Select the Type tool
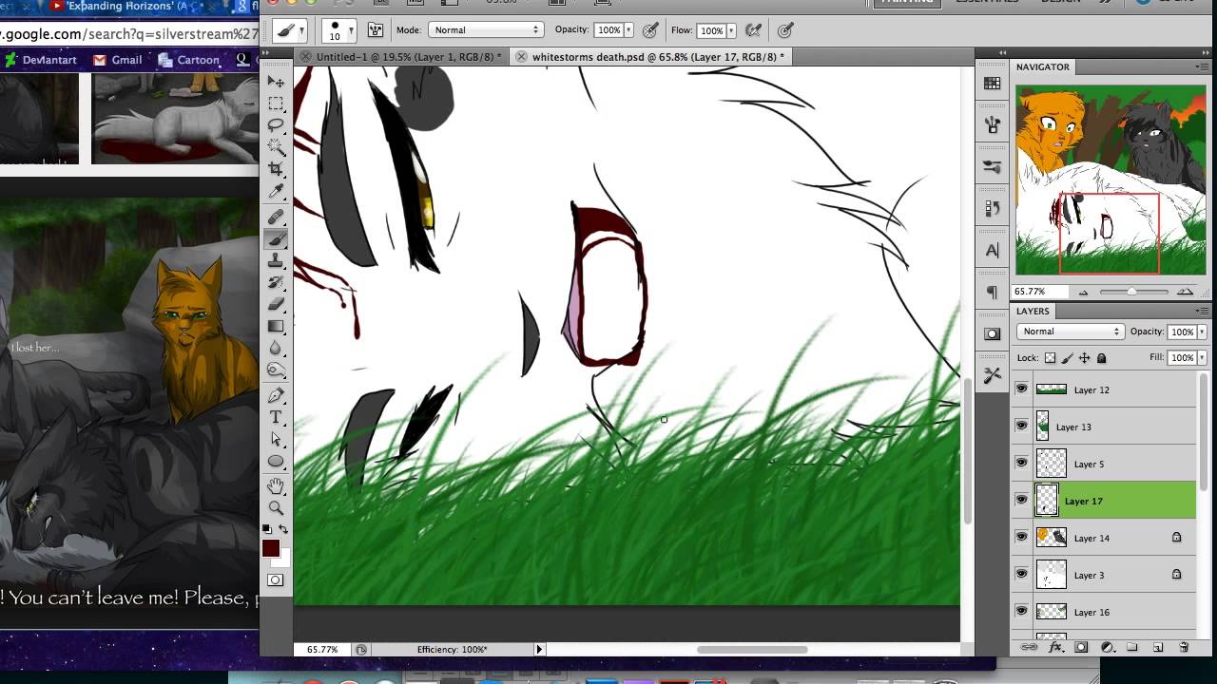The width and height of the screenshot is (1217, 684). (276, 418)
